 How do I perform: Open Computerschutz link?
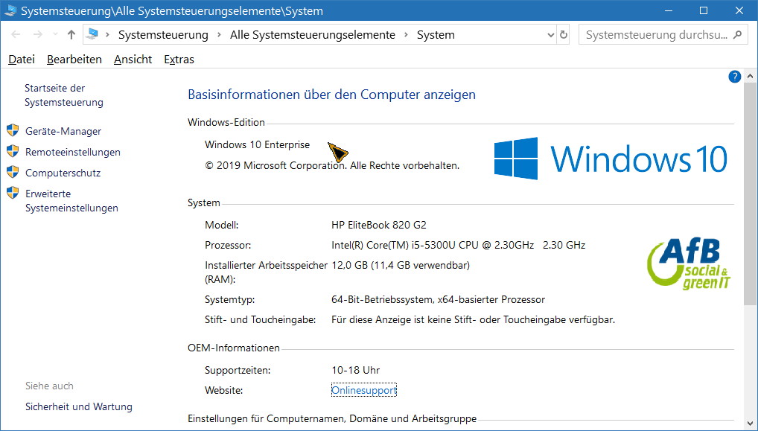(x=63, y=173)
